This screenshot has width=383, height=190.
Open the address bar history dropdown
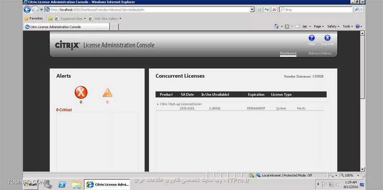(x=252, y=9)
